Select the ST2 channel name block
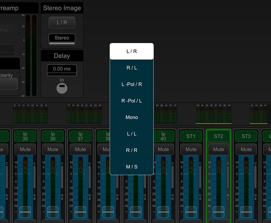Image resolution: width=271 pixels, height=223 pixels. click(x=219, y=136)
